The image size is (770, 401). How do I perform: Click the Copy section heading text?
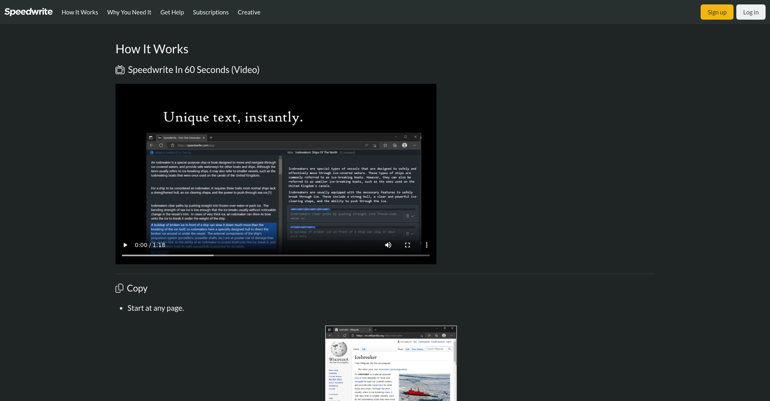[137, 288]
